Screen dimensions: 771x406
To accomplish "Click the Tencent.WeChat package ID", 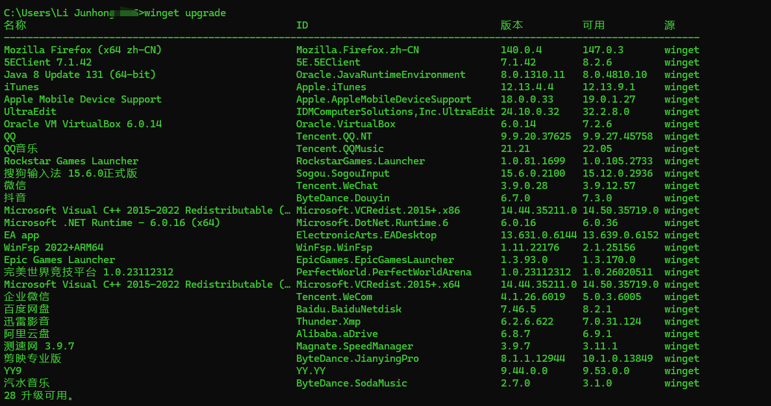I will [x=336, y=186].
